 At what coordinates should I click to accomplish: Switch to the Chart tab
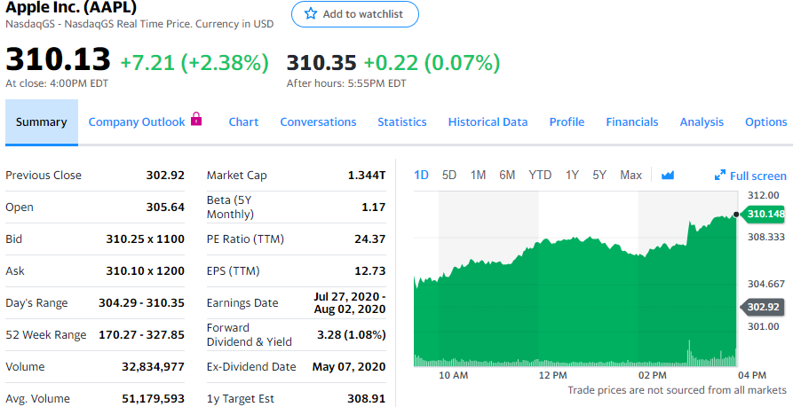(243, 122)
